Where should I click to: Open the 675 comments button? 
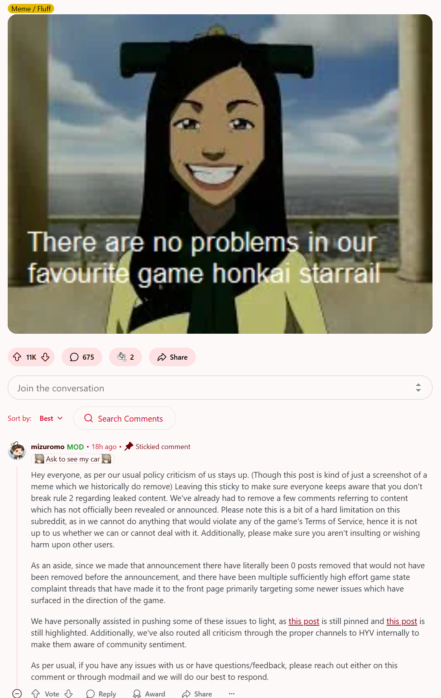click(x=82, y=357)
